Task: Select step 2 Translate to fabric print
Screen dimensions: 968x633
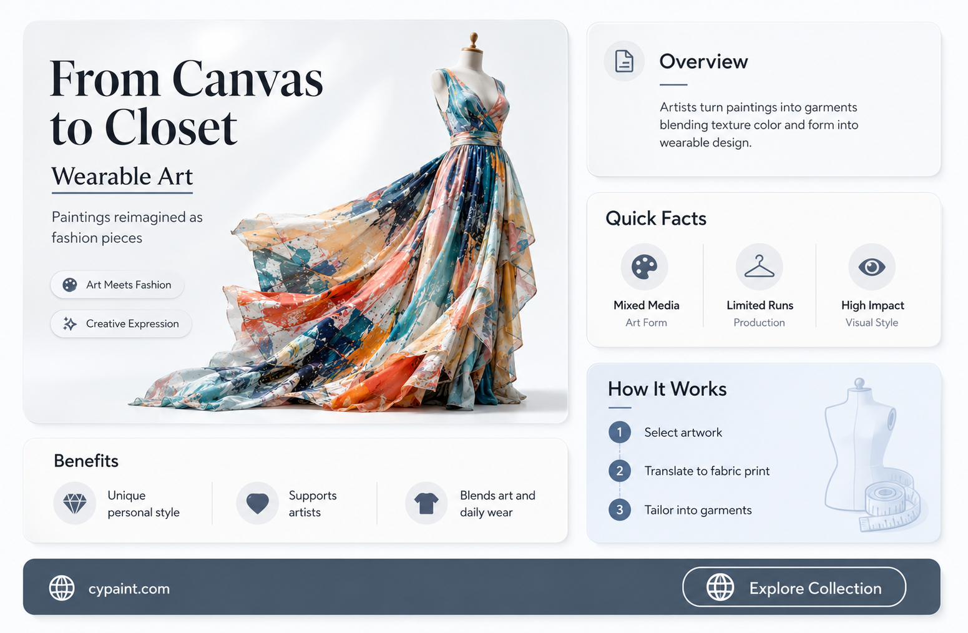Action: (689, 471)
